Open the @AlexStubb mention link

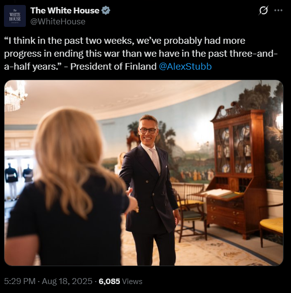click(x=185, y=67)
